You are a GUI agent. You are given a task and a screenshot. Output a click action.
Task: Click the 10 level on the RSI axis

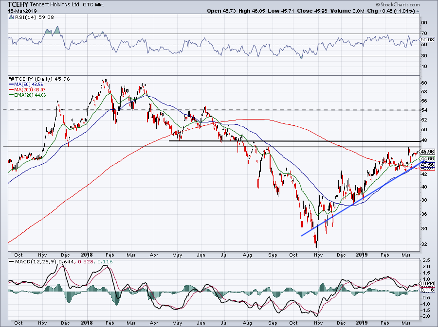424,67
